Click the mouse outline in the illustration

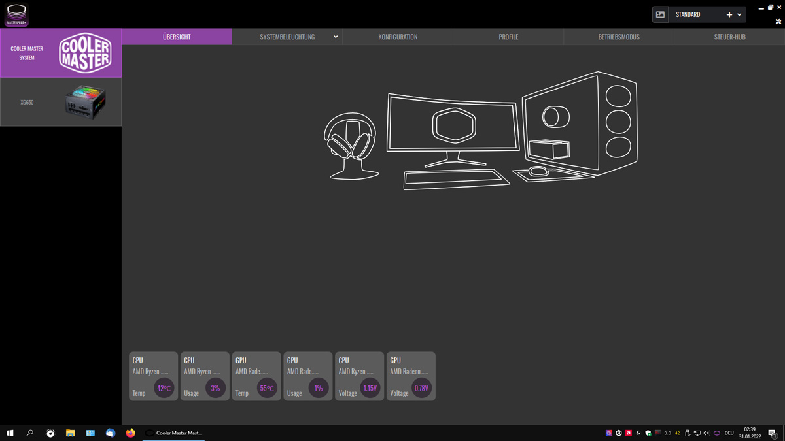click(538, 171)
